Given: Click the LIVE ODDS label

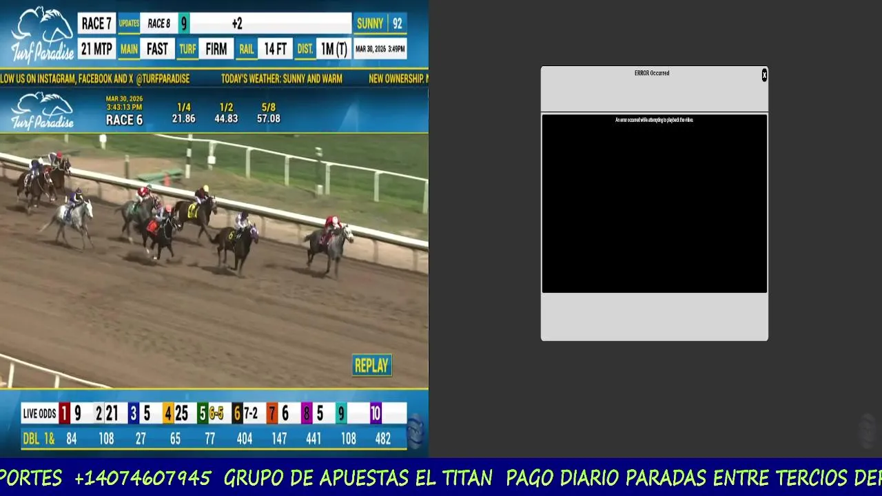Looking at the screenshot, I should [x=39, y=413].
